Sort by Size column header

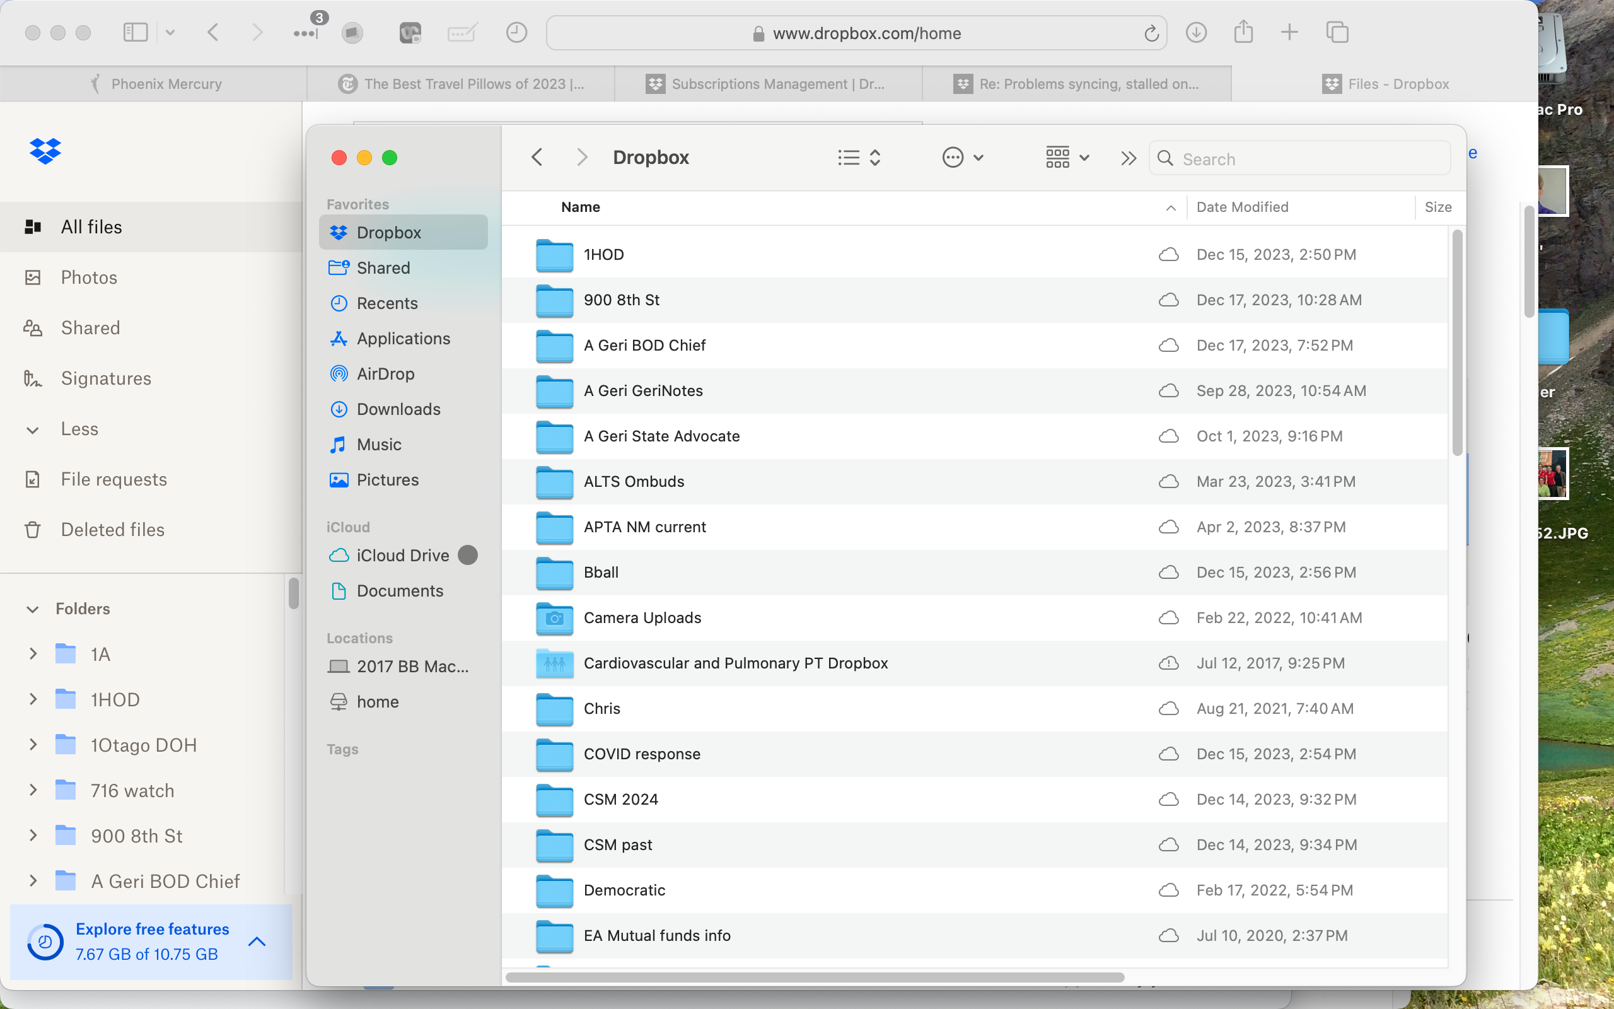(x=1438, y=207)
